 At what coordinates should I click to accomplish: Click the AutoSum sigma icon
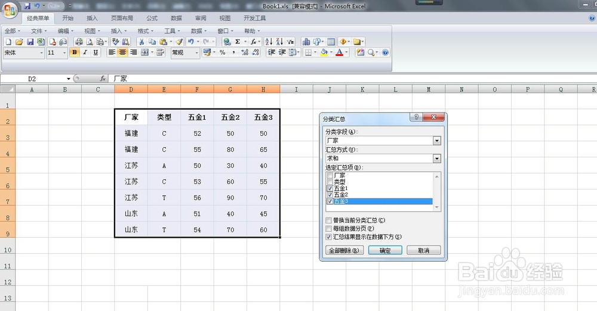pos(238,42)
